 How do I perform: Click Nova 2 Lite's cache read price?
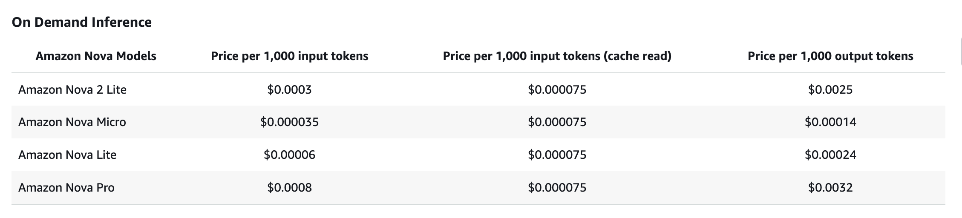coord(557,89)
